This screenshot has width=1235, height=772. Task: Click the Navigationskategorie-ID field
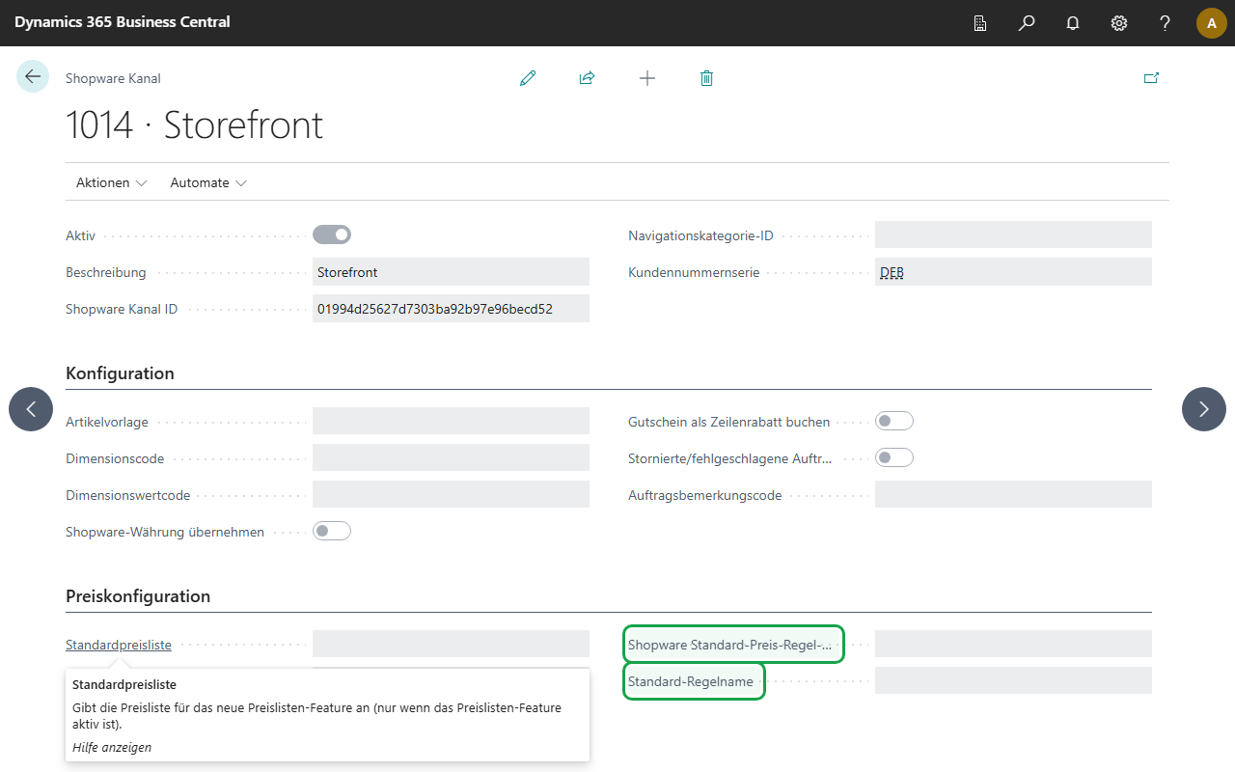[1013, 235]
